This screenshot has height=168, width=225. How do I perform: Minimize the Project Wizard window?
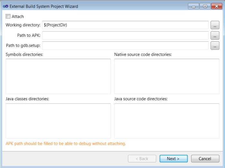coord(193,6)
